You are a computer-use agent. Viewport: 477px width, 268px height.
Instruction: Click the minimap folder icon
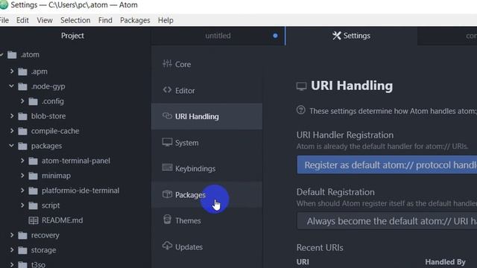[x=33, y=176]
